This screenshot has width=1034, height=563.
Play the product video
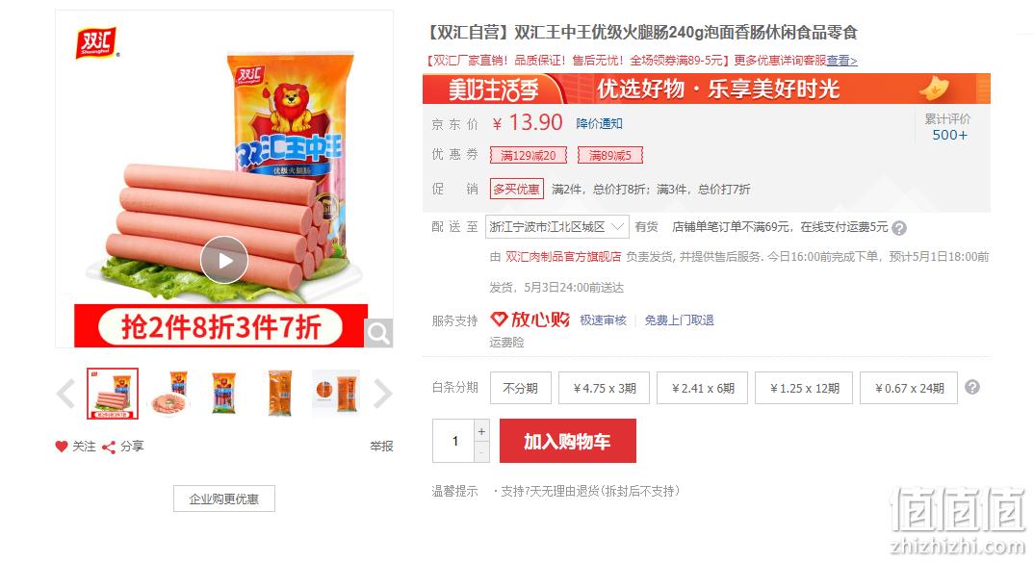(x=224, y=260)
